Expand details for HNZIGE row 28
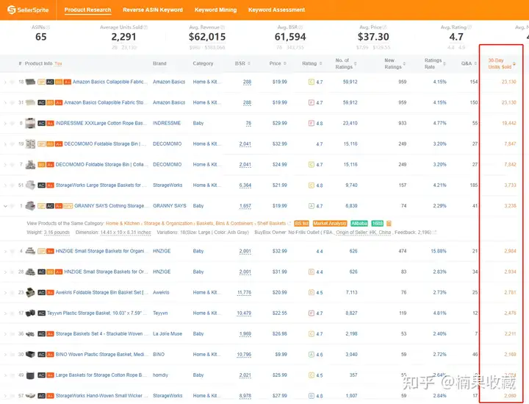 5,272
